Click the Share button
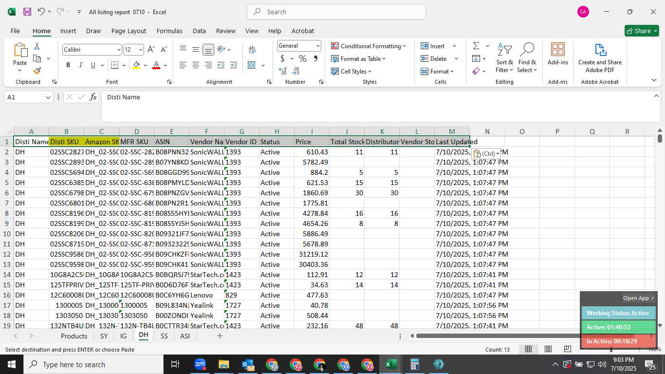This screenshot has width=665, height=374. click(x=642, y=31)
